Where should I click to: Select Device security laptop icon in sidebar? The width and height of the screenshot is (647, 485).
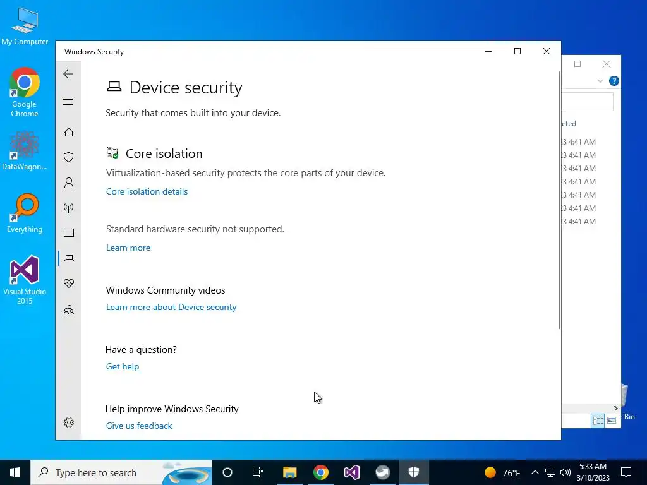(x=69, y=258)
